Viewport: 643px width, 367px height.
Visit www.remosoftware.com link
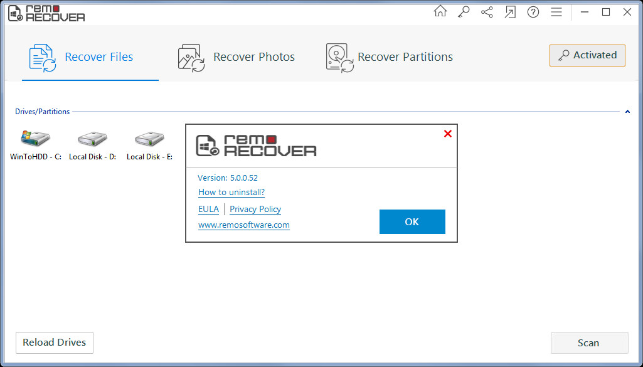pyautogui.click(x=243, y=225)
